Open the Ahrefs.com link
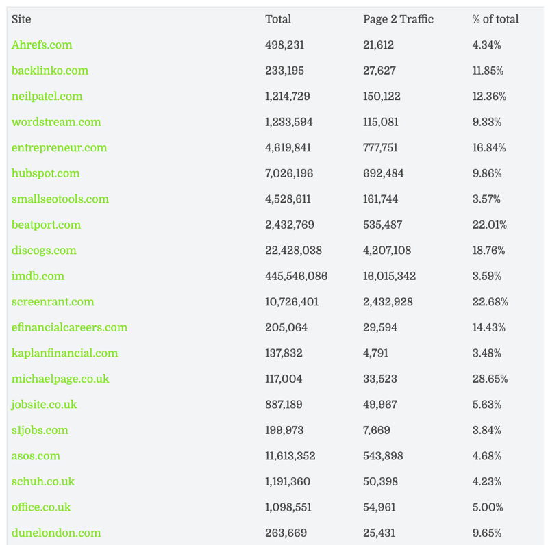Image resolution: width=548 pixels, height=545 pixels. (42, 45)
